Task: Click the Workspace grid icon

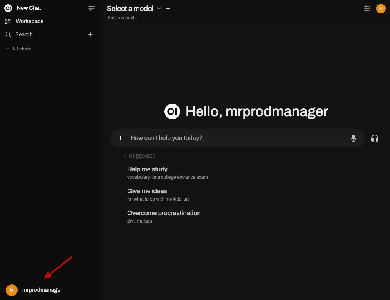Action: point(8,22)
